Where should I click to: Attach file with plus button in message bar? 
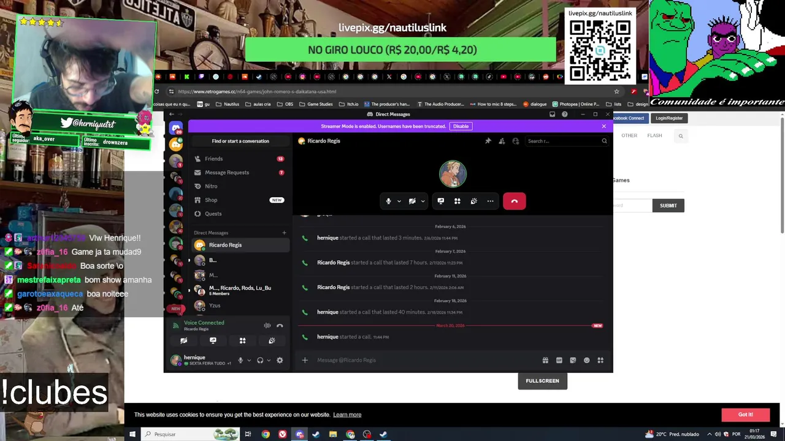305,360
